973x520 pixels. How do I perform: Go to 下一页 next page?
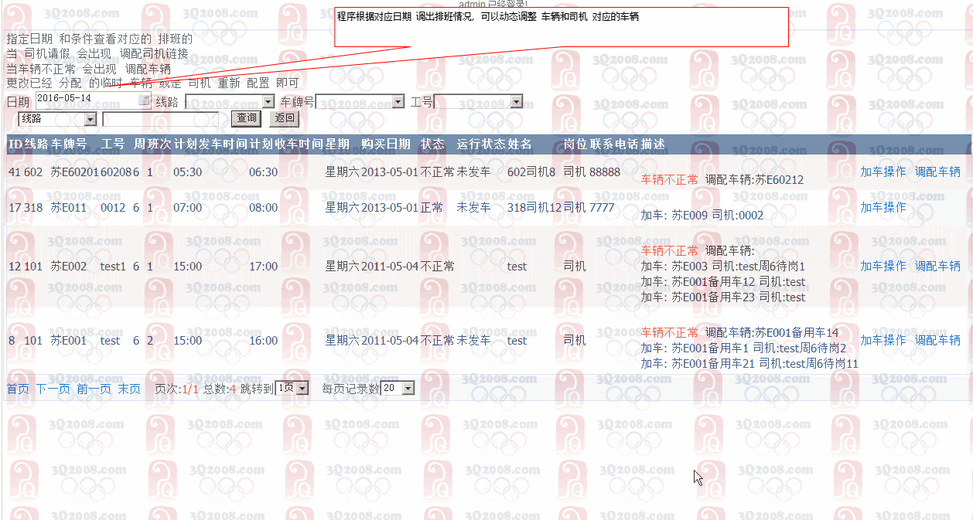(x=53, y=389)
